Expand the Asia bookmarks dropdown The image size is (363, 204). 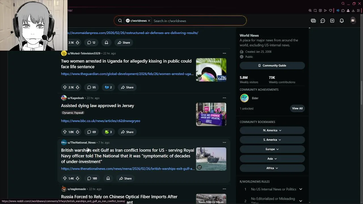click(272, 159)
